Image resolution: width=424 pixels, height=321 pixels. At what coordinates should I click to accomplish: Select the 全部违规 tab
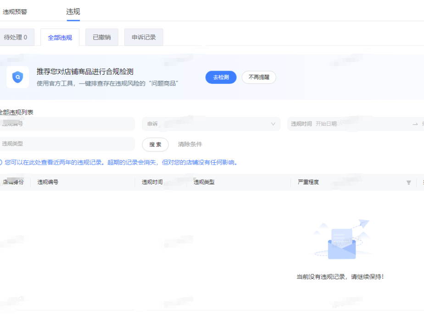point(60,38)
